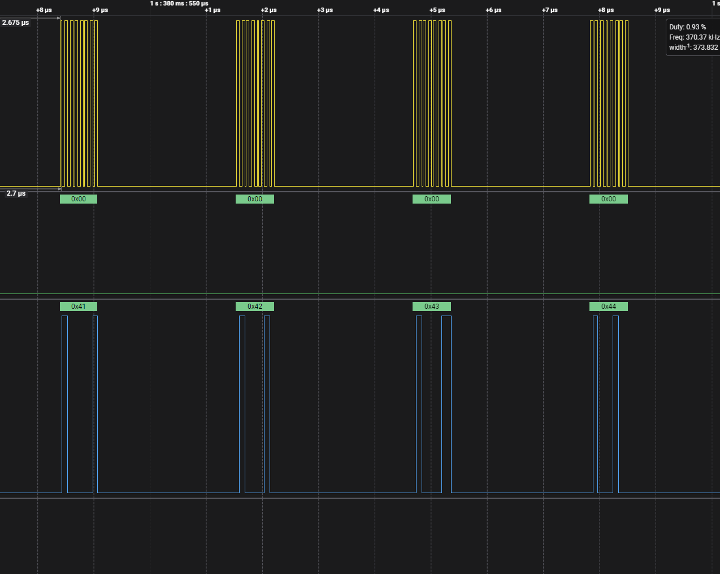Image resolution: width=720 pixels, height=574 pixels.
Task: Click the Duty 0.93 % readout
Action: point(688,27)
